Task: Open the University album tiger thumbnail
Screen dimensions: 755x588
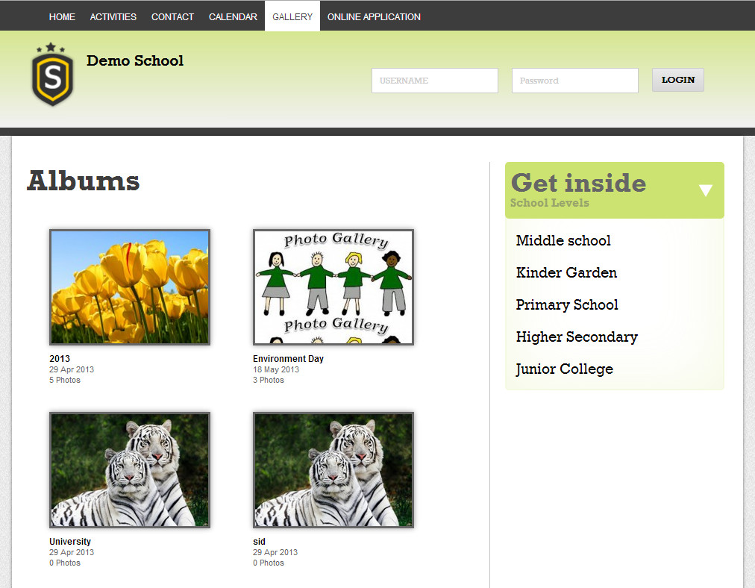Action: click(x=130, y=470)
